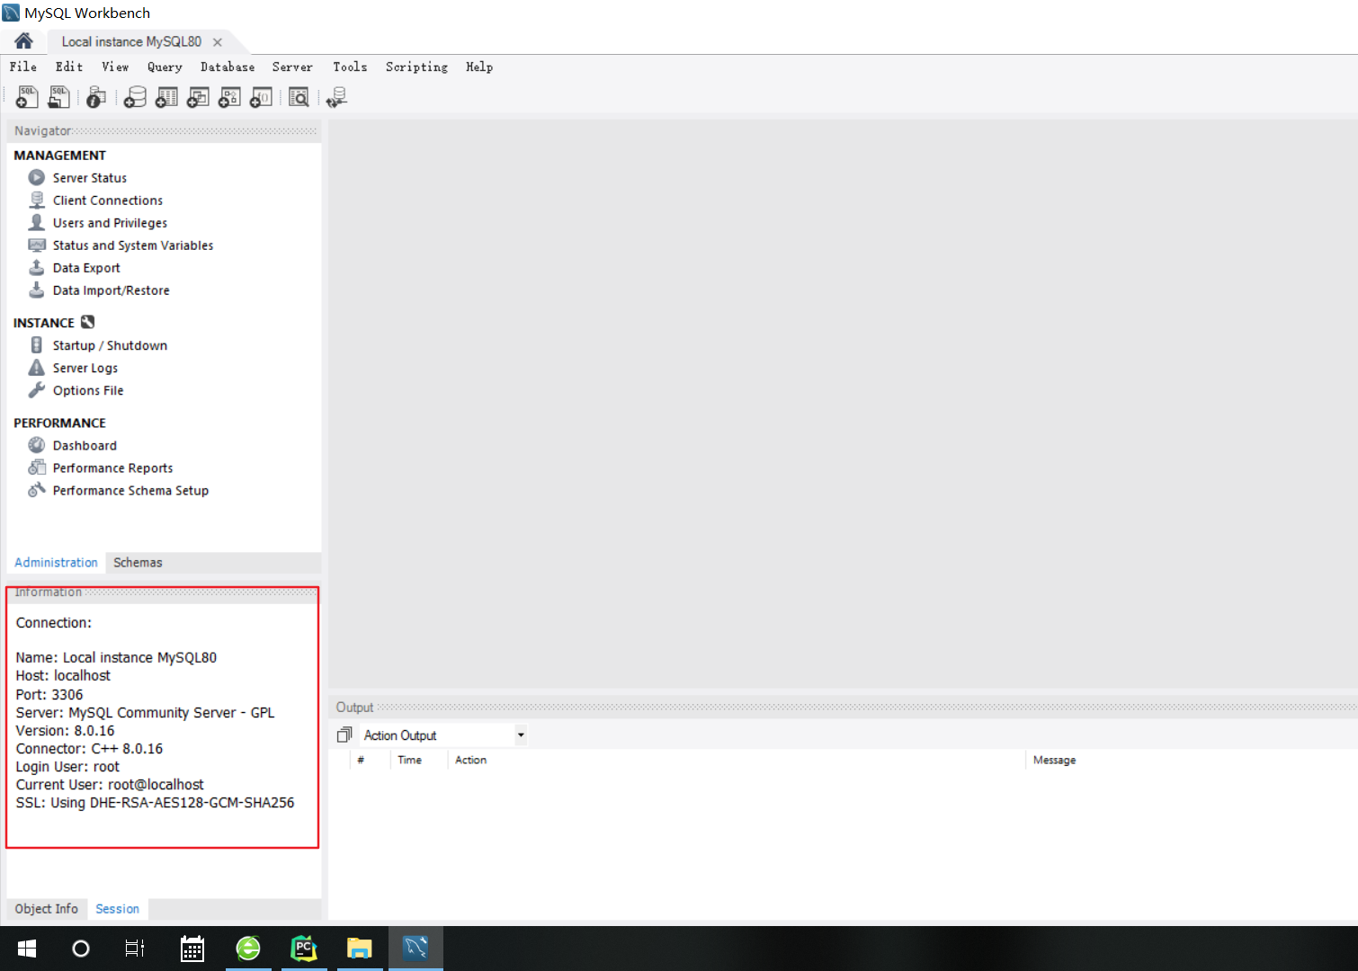The height and width of the screenshot is (971, 1358).
Task: Open the green browser on taskbar
Action: click(x=248, y=949)
